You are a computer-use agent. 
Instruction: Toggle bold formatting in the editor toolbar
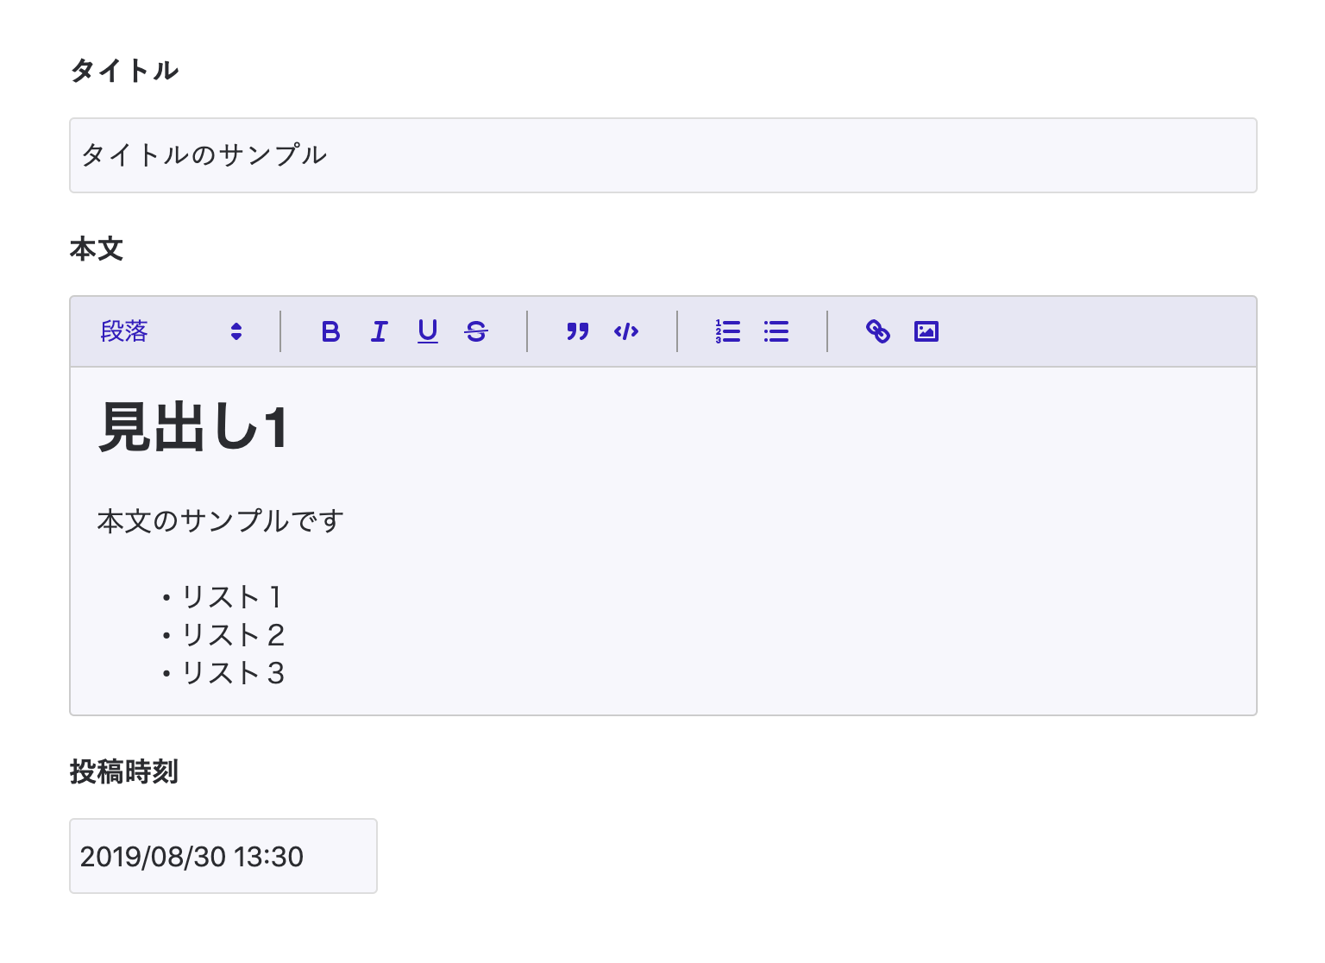(x=330, y=331)
